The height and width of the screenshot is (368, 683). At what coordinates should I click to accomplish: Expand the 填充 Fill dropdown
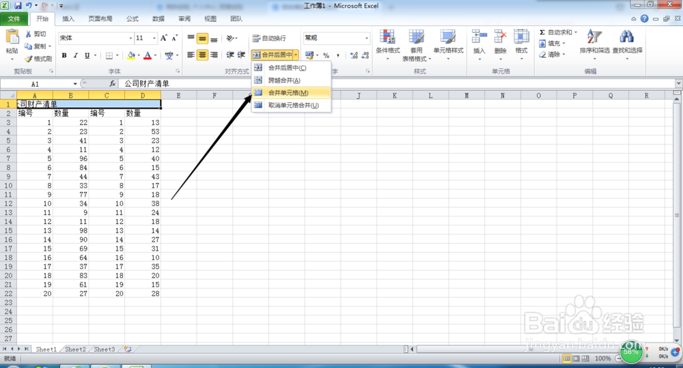tap(563, 44)
